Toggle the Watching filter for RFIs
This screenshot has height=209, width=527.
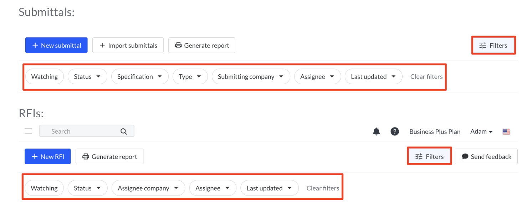pyautogui.click(x=44, y=188)
